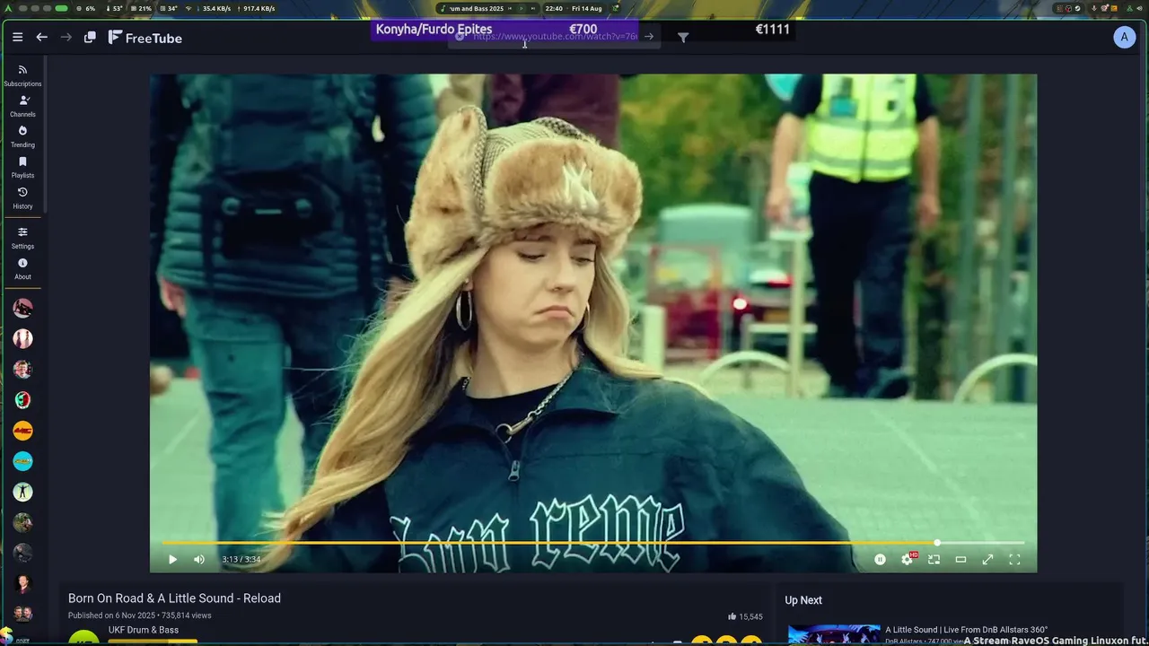Screen dimensions: 1149x646
Task: Open Playlists in the sidebar
Action: click(x=22, y=167)
